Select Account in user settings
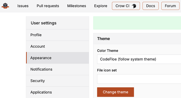 tap(57, 46)
